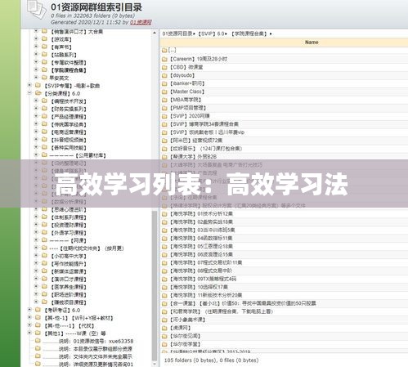Click the open folder icon of 【分类课程】 6.0
This screenshot has height=367, width=408.
point(38,93)
